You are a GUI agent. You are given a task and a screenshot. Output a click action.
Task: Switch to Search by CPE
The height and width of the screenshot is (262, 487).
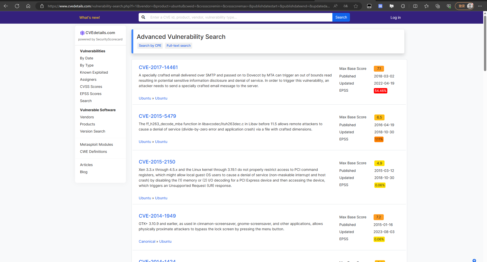(x=150, y=46)
